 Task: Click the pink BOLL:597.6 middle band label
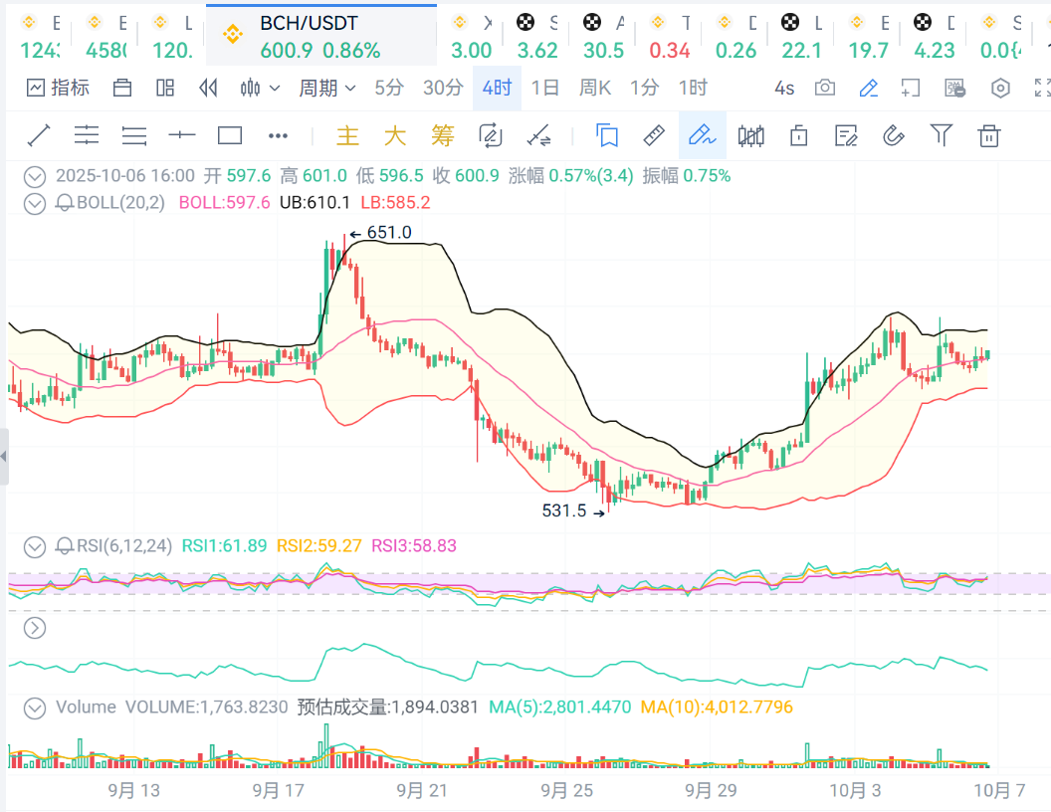[224, 203]
